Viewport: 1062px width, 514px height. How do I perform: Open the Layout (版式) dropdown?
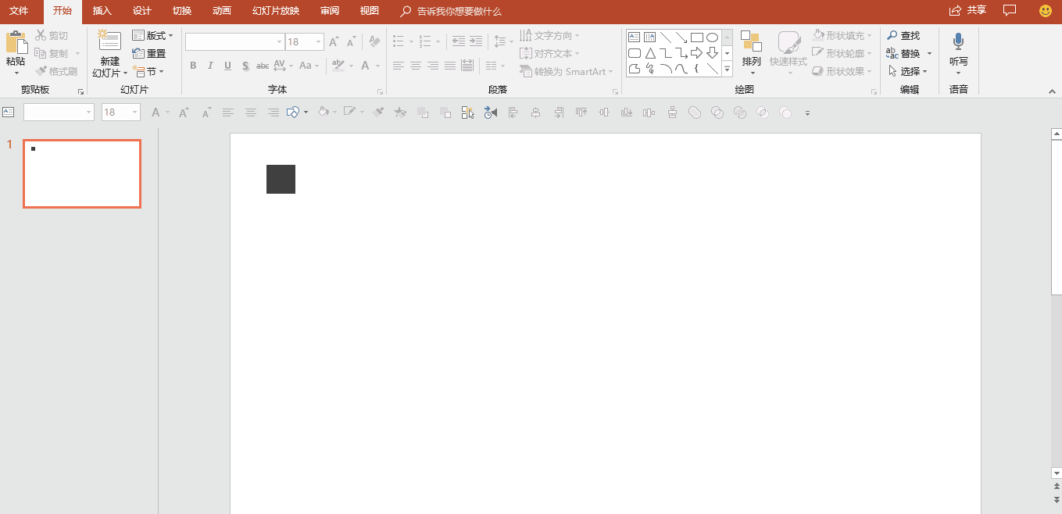(x=153, y=36)
